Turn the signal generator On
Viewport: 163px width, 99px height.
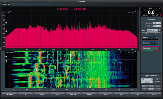[x=157, y=80]
